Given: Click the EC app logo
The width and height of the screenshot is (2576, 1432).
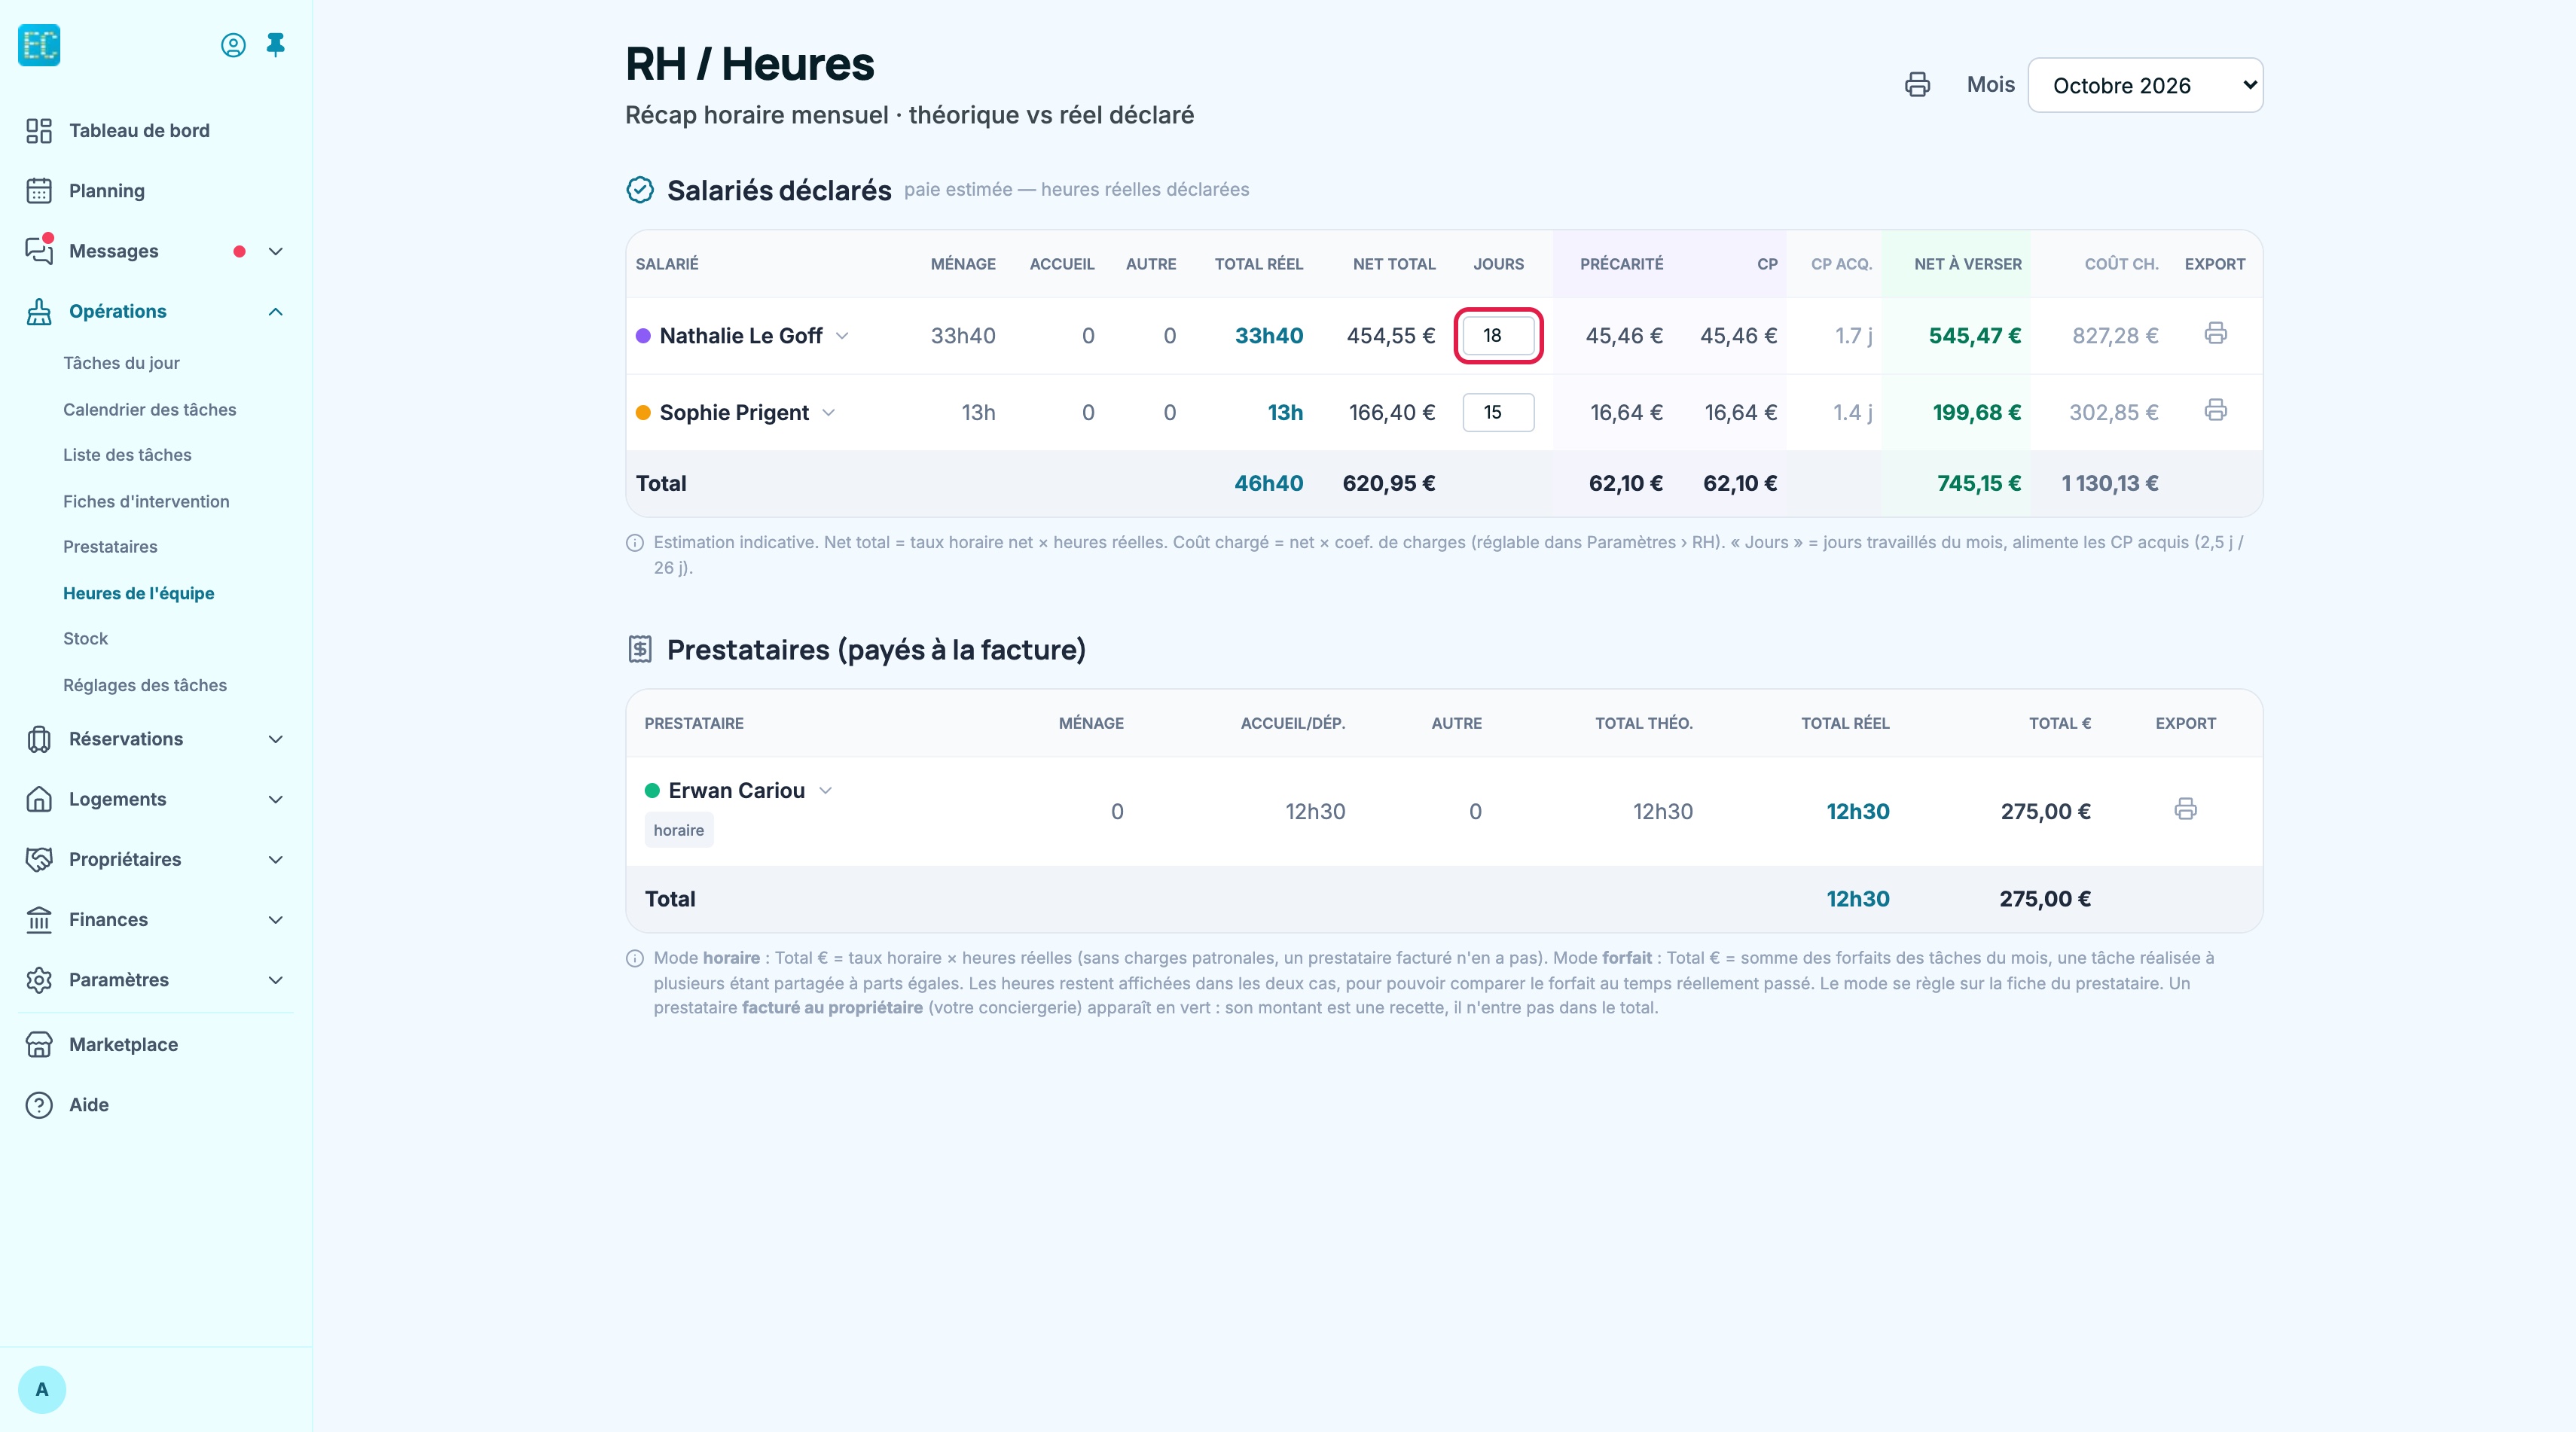Looking at the screenshot, I should 39,45.
